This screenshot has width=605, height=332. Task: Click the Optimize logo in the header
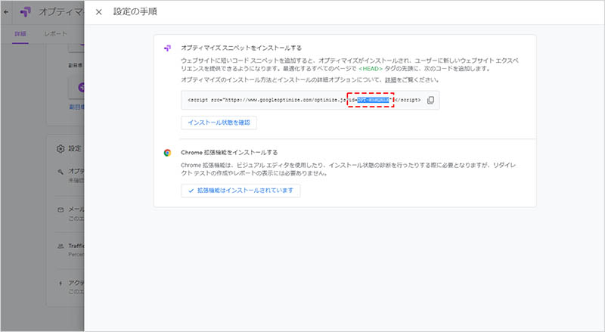26,12
